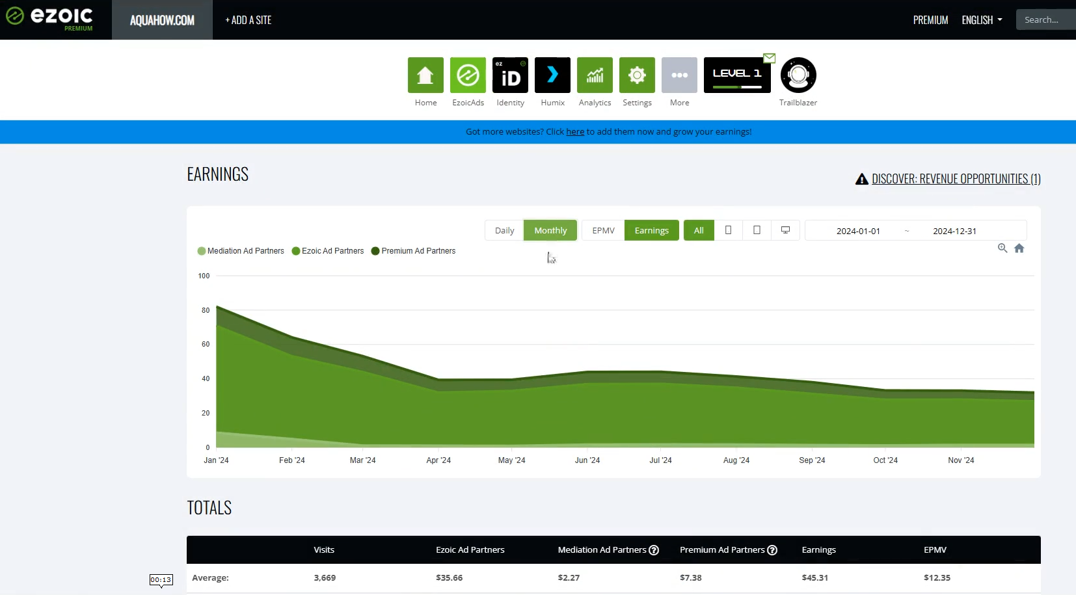The width and height of the screenshot is (1076, 595).
Task: Show Earnings metric in chart
Action: tap(651, 230)
